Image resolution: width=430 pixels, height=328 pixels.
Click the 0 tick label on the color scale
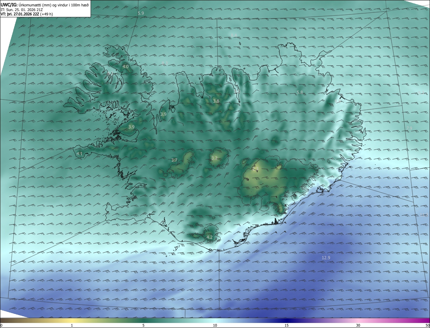[1, 325]
